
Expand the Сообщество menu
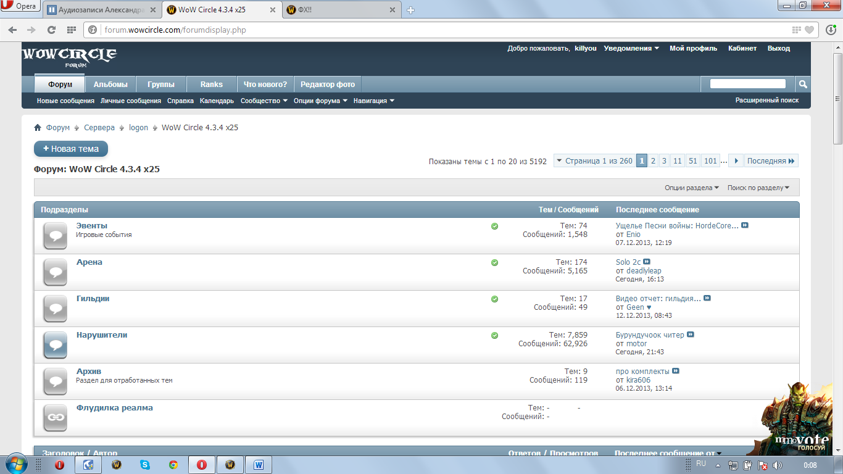coord(264,101)
